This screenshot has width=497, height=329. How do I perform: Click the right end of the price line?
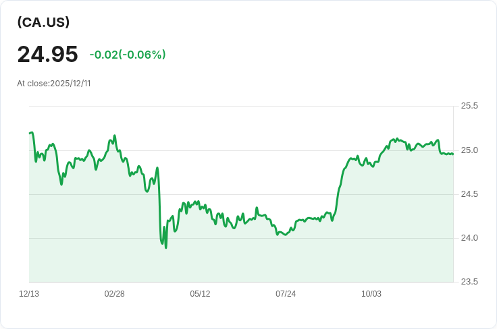[x=452, y=154]
